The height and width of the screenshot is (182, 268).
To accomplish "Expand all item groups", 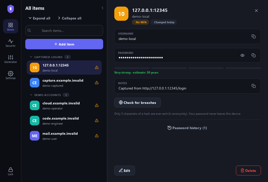I will (x=39, y=18).
